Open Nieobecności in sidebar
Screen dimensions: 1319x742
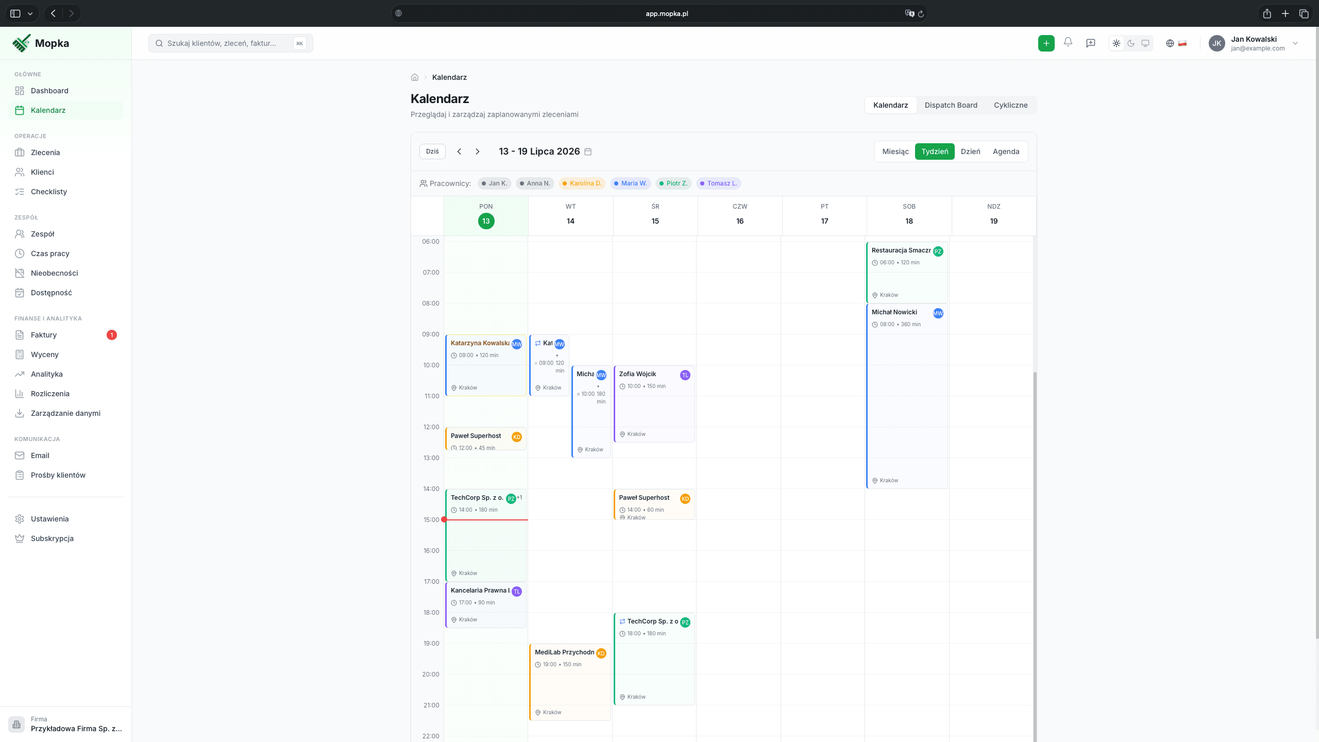click(66, 273)
